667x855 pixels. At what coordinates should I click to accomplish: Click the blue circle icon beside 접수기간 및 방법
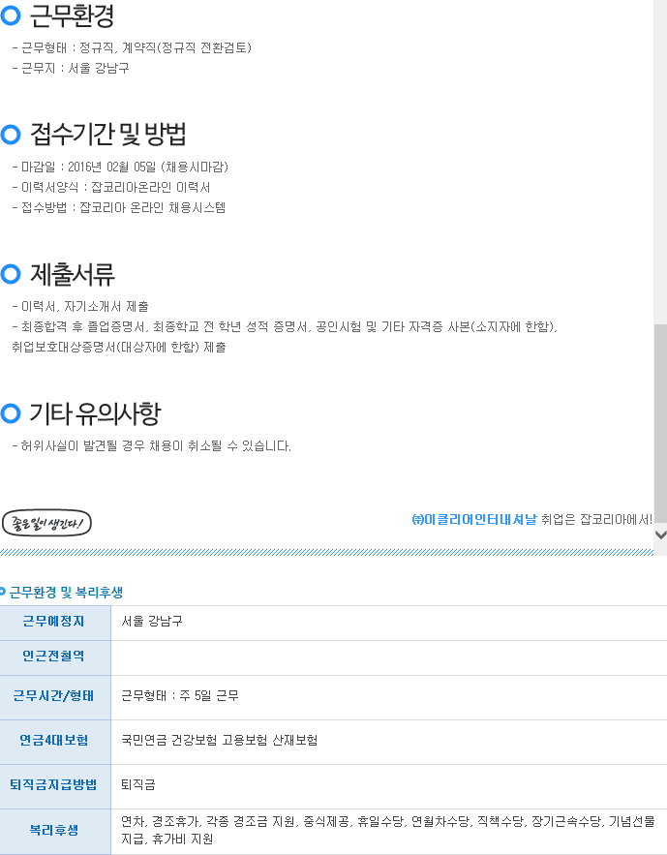point(11,134)
